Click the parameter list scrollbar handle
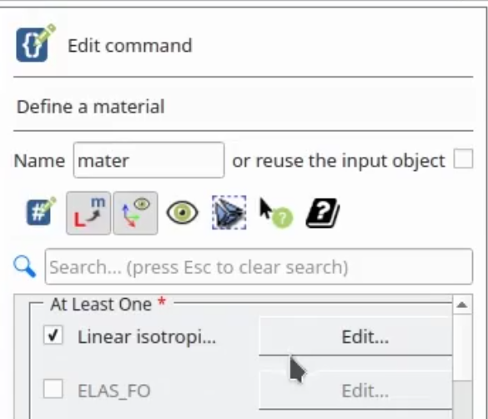This screenshot has height=419, width=488. tap(462, 400)
